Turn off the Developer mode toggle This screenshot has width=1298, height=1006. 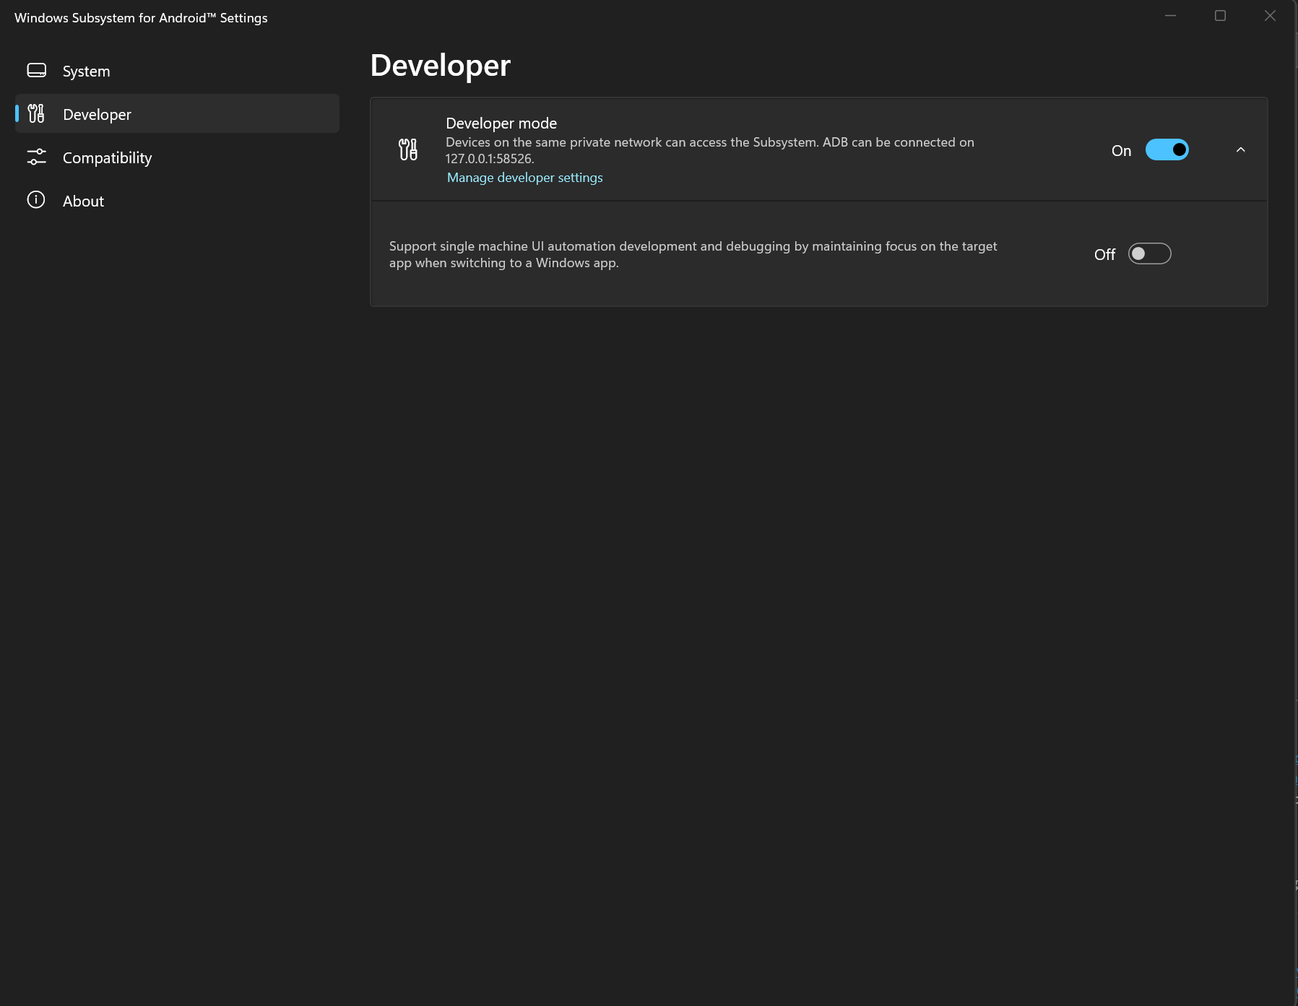(1167, 150)
